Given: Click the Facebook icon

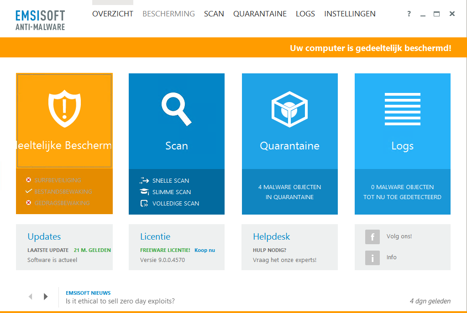Looking at the screenshot, I should (x=373, y=236).
